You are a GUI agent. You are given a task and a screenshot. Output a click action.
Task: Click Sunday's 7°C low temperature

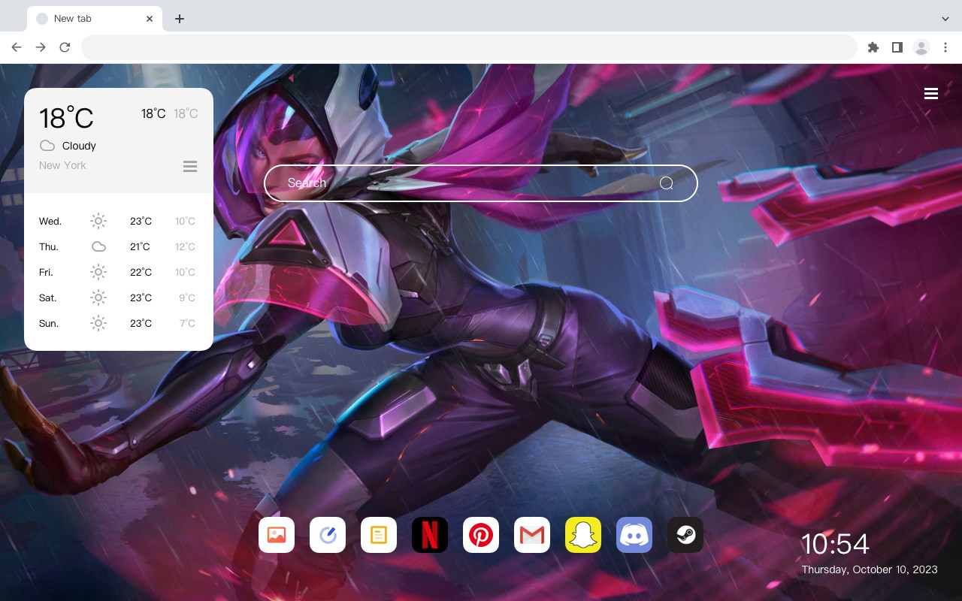187,323
